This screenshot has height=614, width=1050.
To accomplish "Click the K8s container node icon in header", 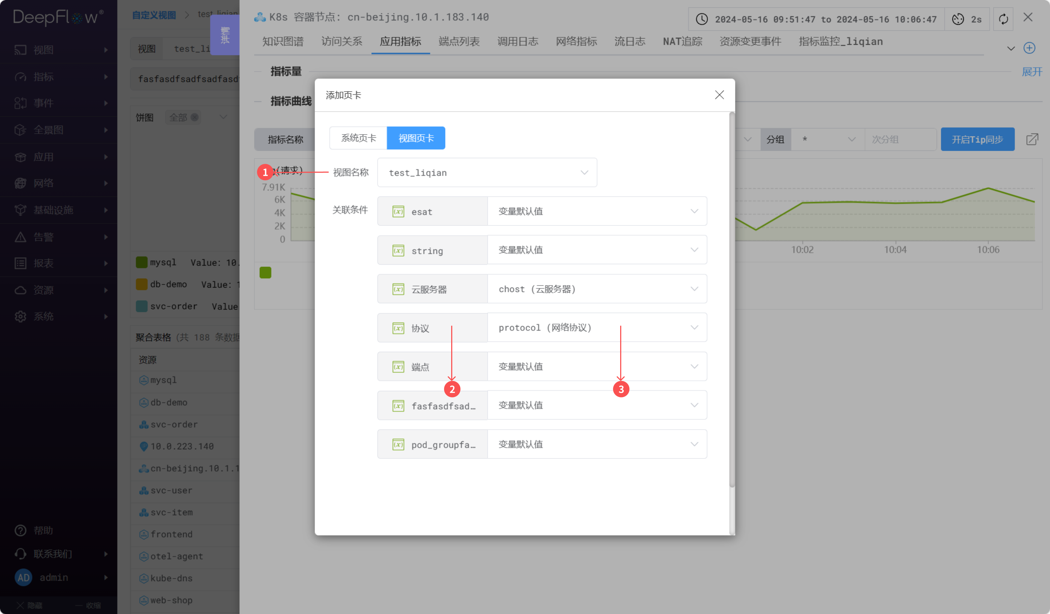I will tap(259, 17).
